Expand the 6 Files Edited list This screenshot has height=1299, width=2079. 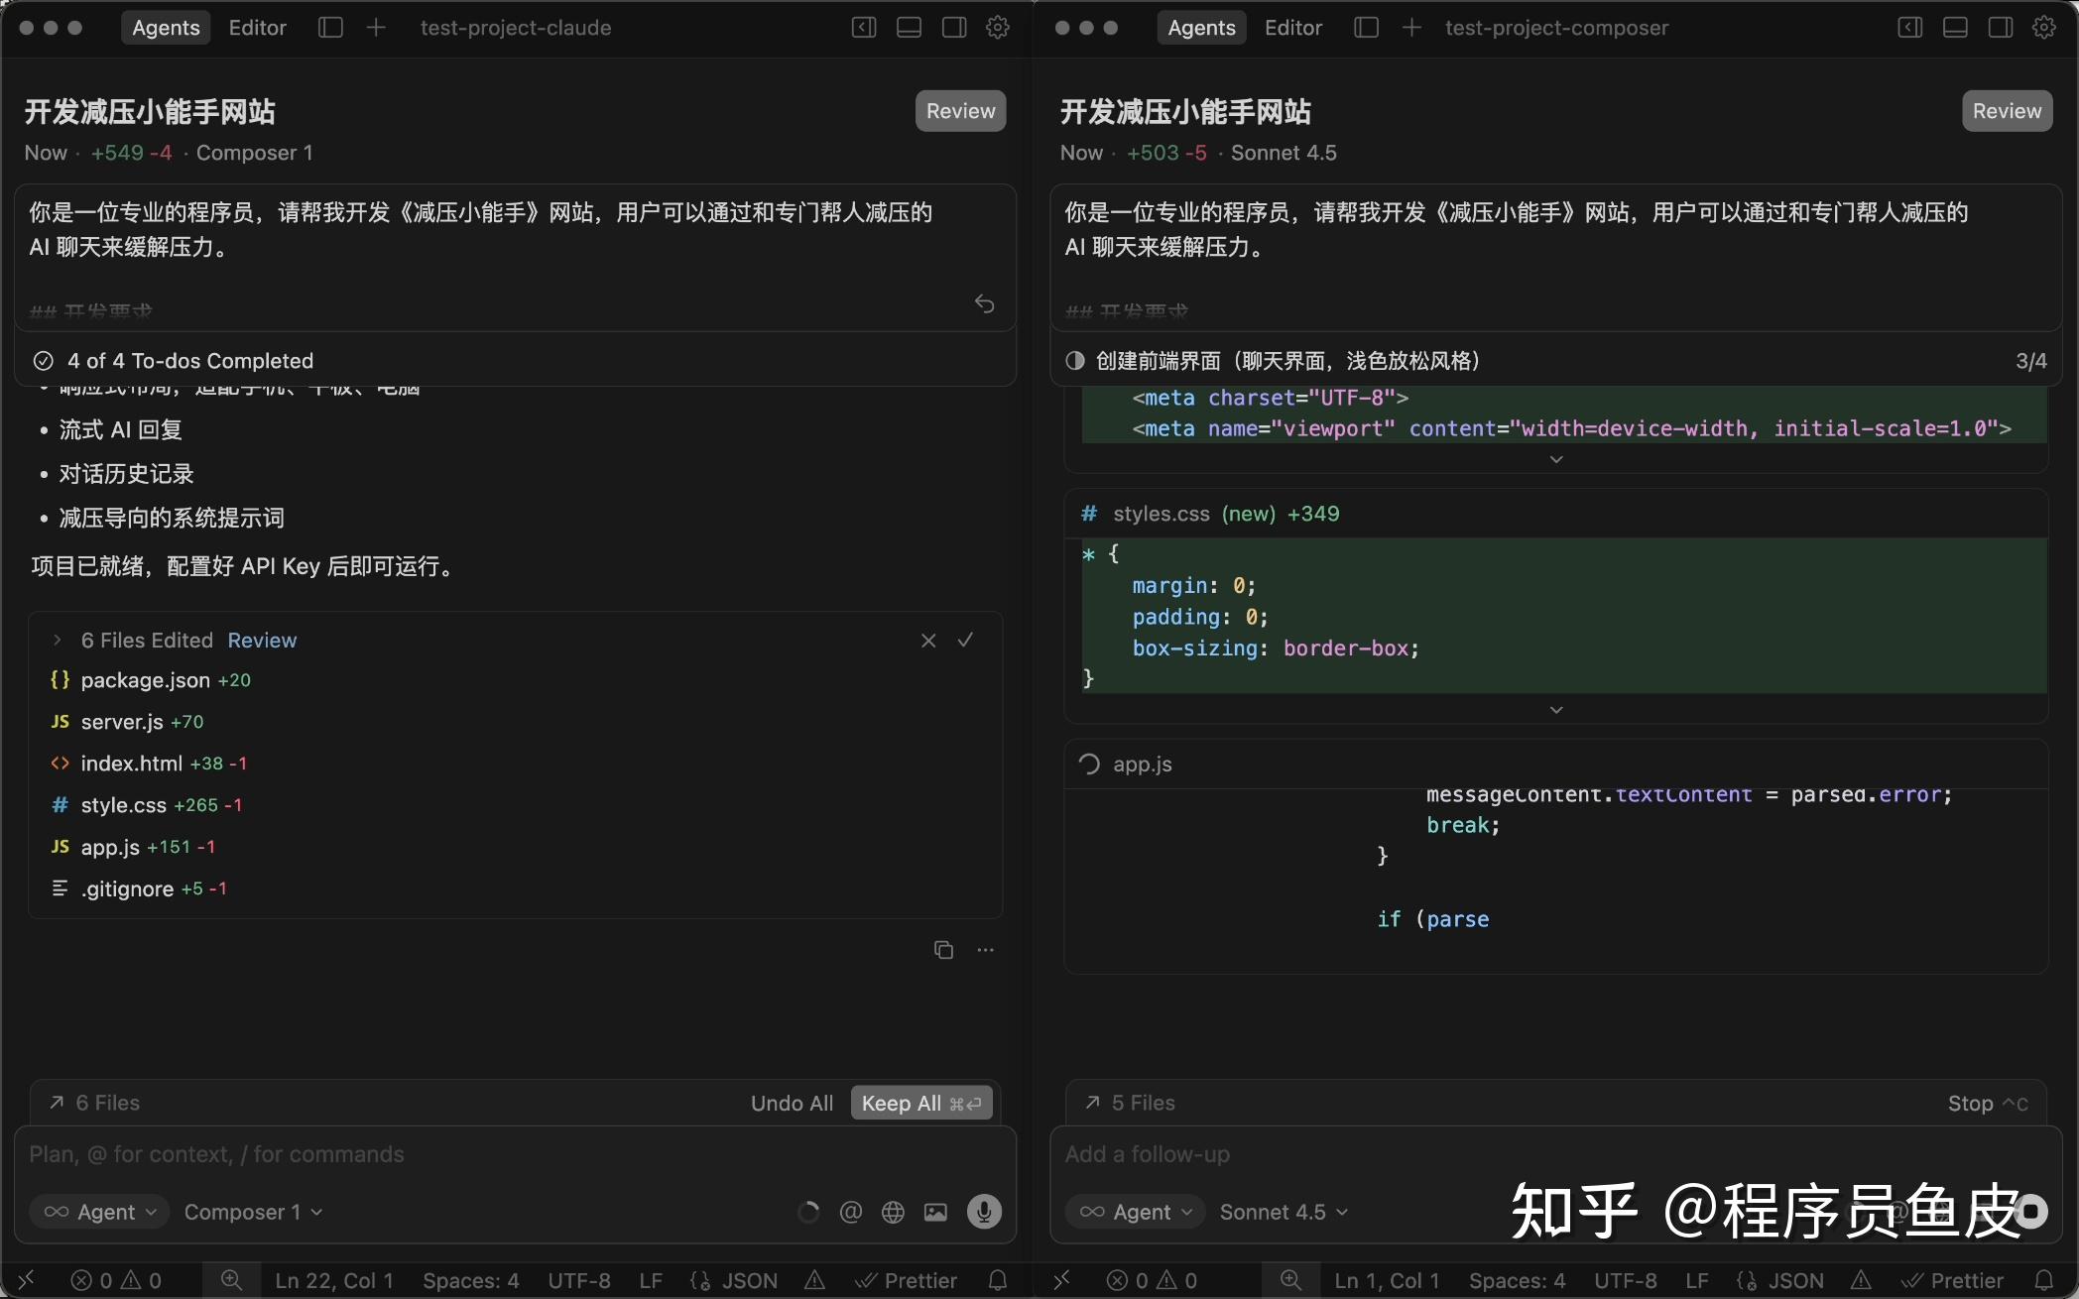pos(58,641)
